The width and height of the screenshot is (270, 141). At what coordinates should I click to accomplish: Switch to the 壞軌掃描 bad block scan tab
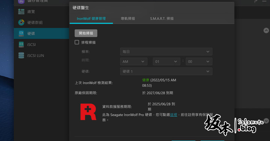click(128, 19)
